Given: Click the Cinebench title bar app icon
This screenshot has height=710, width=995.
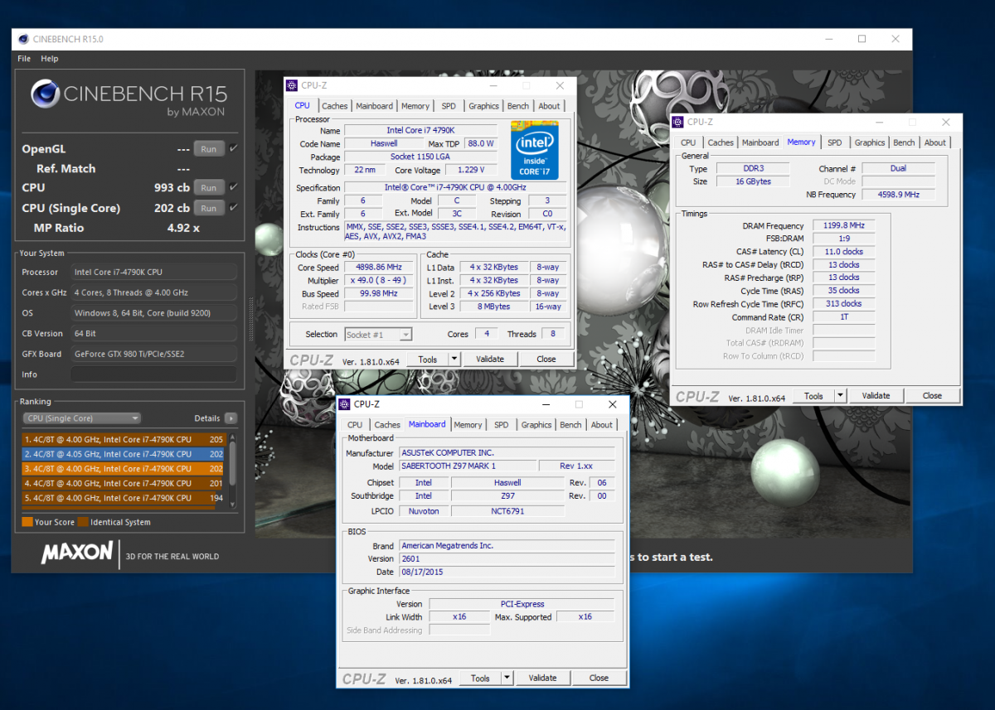Looking at the screenshot, I should click(x=22, y=39).
